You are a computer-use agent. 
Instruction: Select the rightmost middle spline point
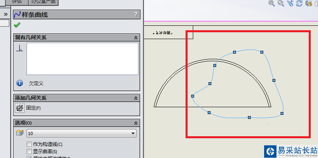coord(274,81)
